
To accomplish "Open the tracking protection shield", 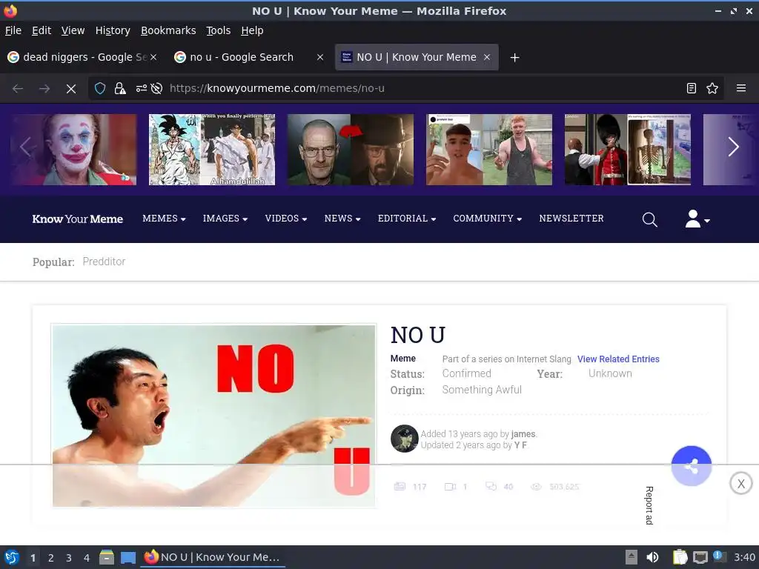I will [100, 88].
